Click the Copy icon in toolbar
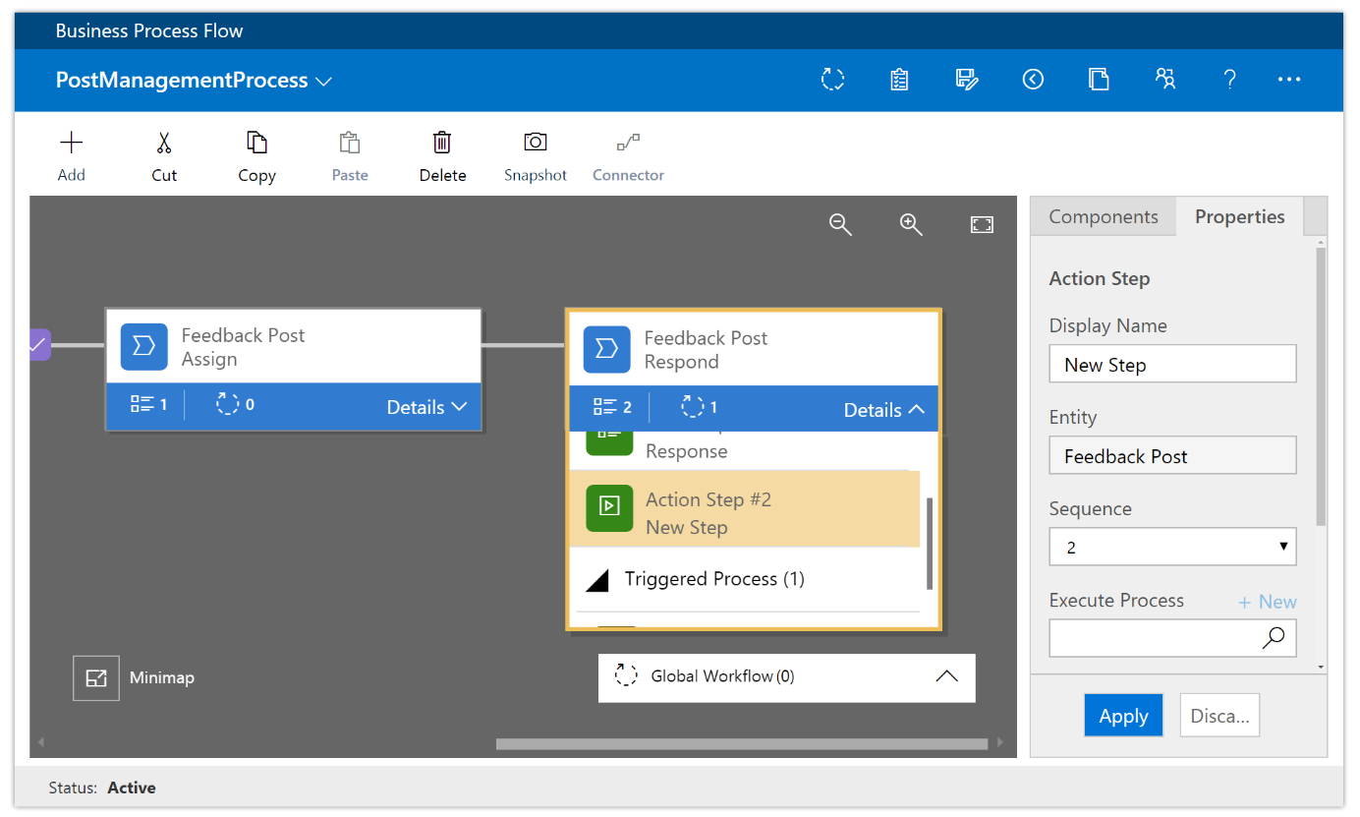This screenshot has height=817, width=1360. coord(256,144)
